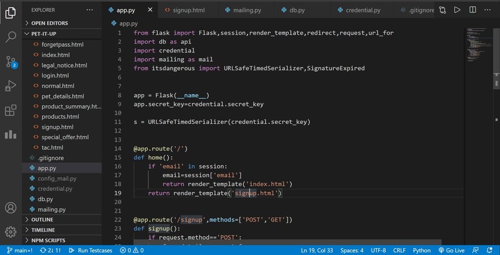Open normal.html in explorer

point(62,86)
